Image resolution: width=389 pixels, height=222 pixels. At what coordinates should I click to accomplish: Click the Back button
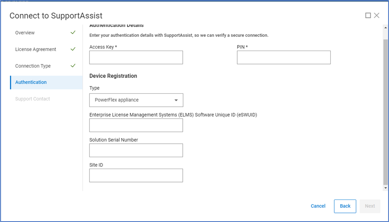click(x=345, y=206)
